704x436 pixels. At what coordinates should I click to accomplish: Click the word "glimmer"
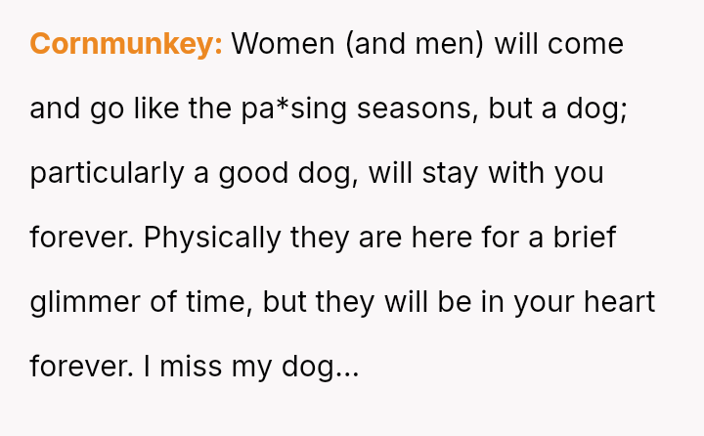click(x=85, y=303)
